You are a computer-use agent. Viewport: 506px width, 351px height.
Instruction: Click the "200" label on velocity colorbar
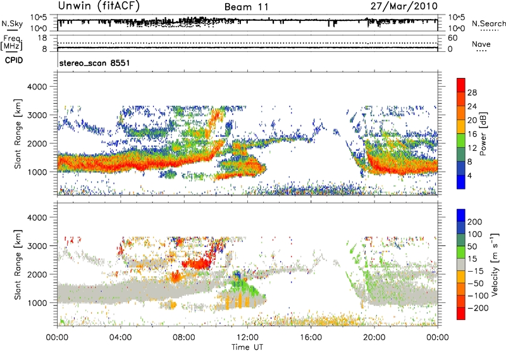tap(475, 222)
